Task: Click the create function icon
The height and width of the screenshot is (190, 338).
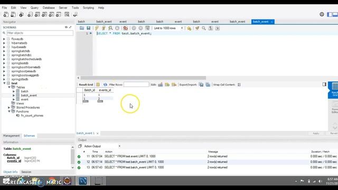Action: pyautogui.click(x=59, y=14)
